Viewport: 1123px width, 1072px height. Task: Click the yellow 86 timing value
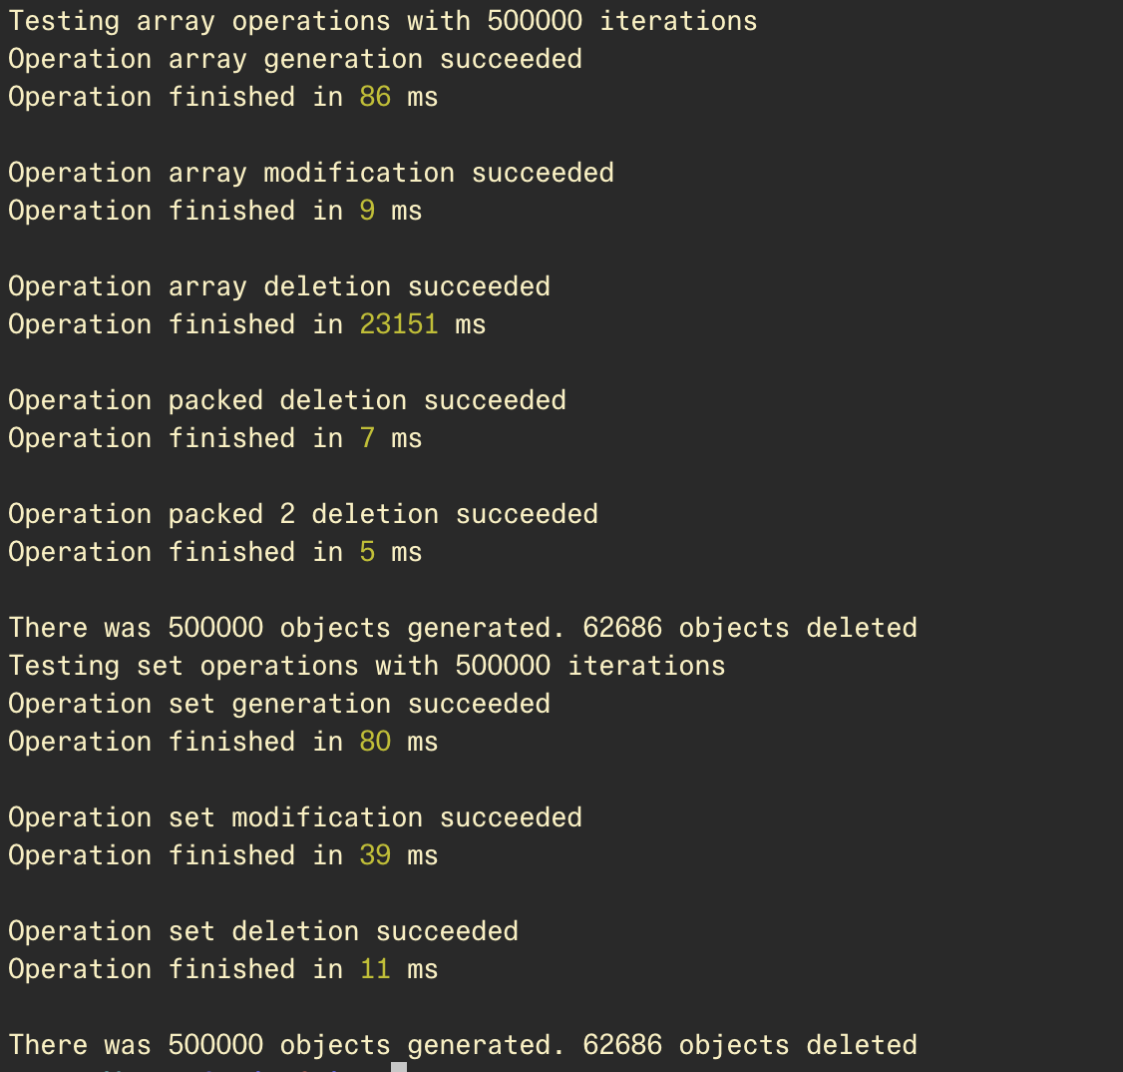(x=375, y=97)
